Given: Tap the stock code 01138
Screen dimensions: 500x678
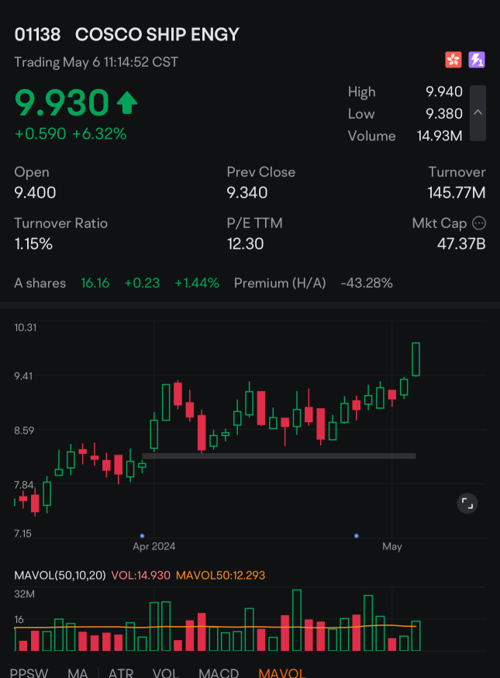Looking at the screenshot, I should click(x=37, y=35).
